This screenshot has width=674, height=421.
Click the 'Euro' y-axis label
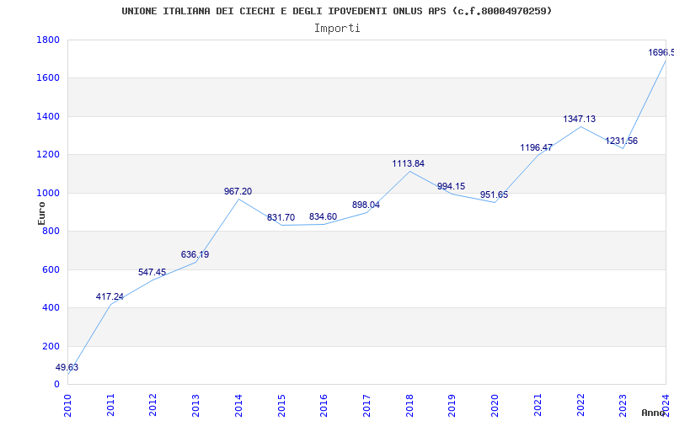(41, 213)
